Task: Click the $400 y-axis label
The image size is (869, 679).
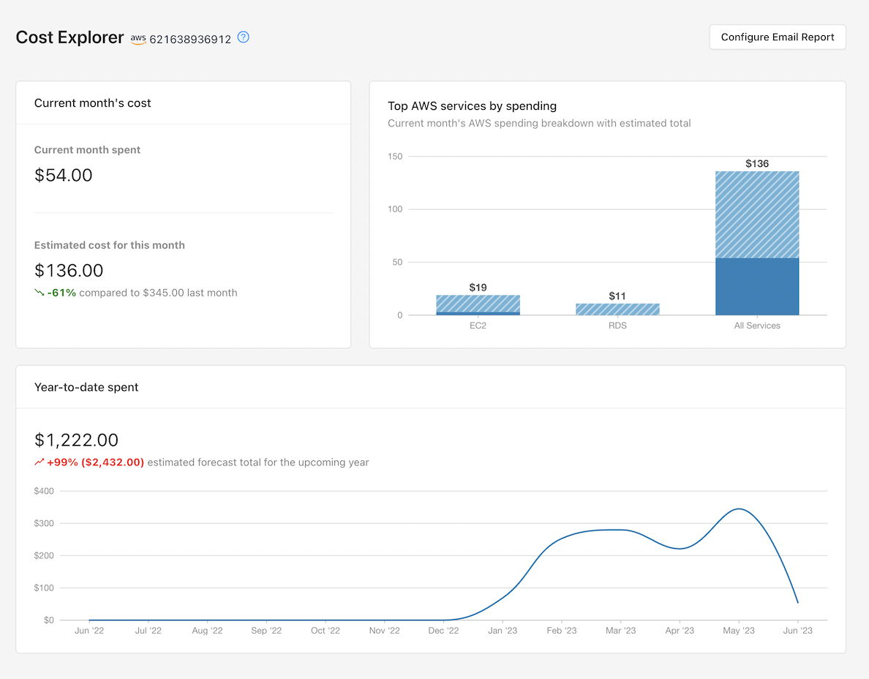Action: [x=44, y=491]
